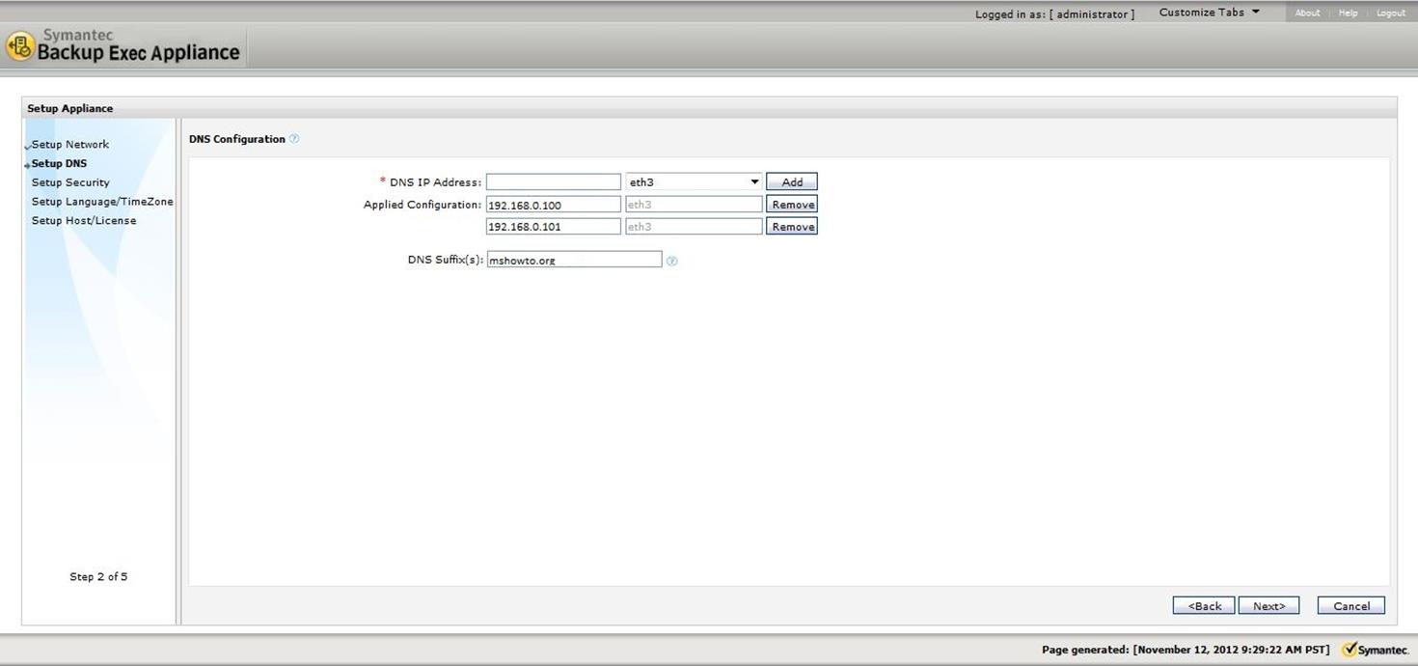Open the Setup Host/License step
Viewport: 1418px width, 666px height.
point(84,221)
